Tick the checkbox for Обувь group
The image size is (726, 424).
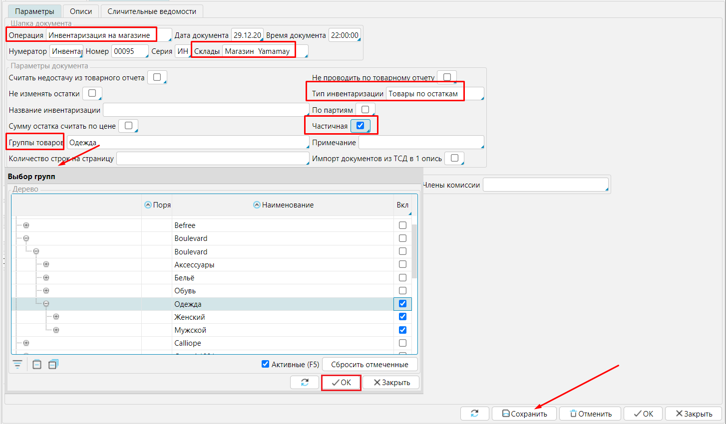coord(402,291)
